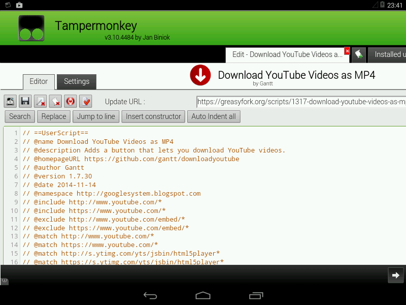
Task: Open the Settings tab
Action: tap(77, 81)
